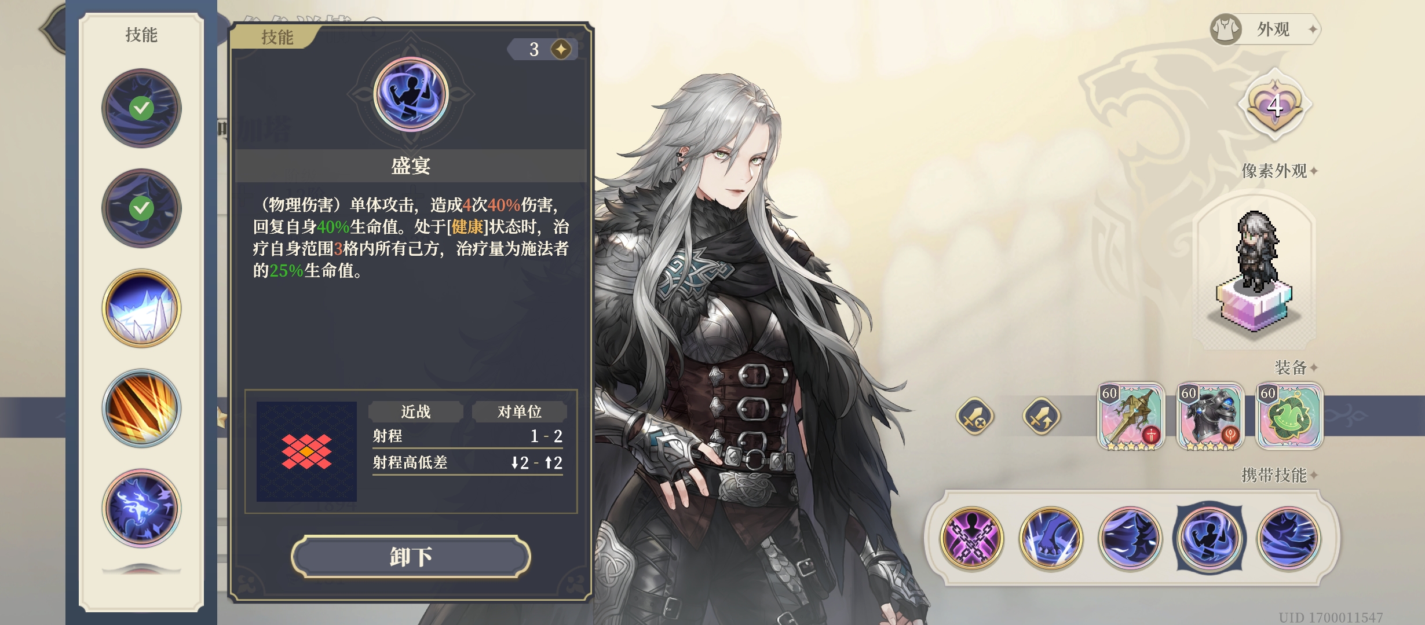
Task: Select the blue wolf skill icon
Action: pyautogui.click(x=141, y=509)
